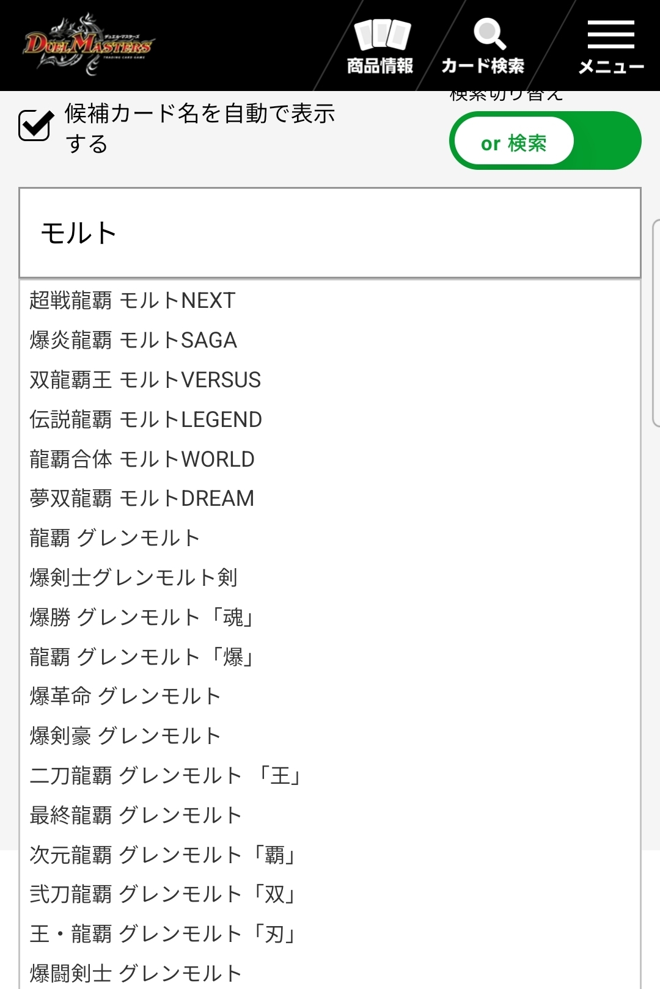Viewport: 660px width, 989px height.
Task: Pick 爆剣士グレンモルト剣 from suggestions
Action: pyautogui.click(x=134, y=578)
